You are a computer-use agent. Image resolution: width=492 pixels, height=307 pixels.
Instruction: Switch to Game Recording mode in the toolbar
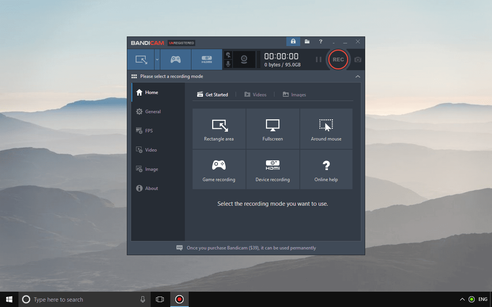(x=176, y=59)
